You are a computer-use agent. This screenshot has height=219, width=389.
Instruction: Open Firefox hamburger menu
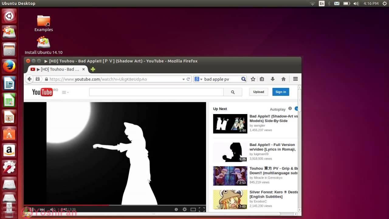tap(295, 79)
